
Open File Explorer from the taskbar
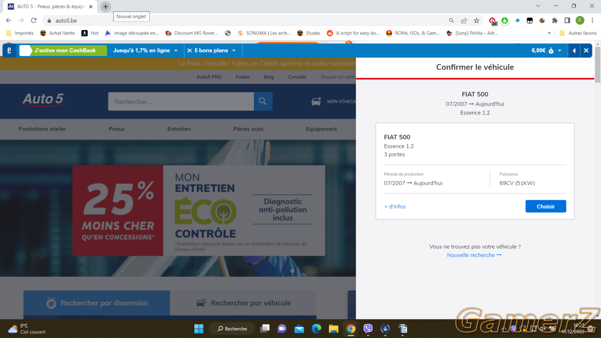click(x=333, y=328)
